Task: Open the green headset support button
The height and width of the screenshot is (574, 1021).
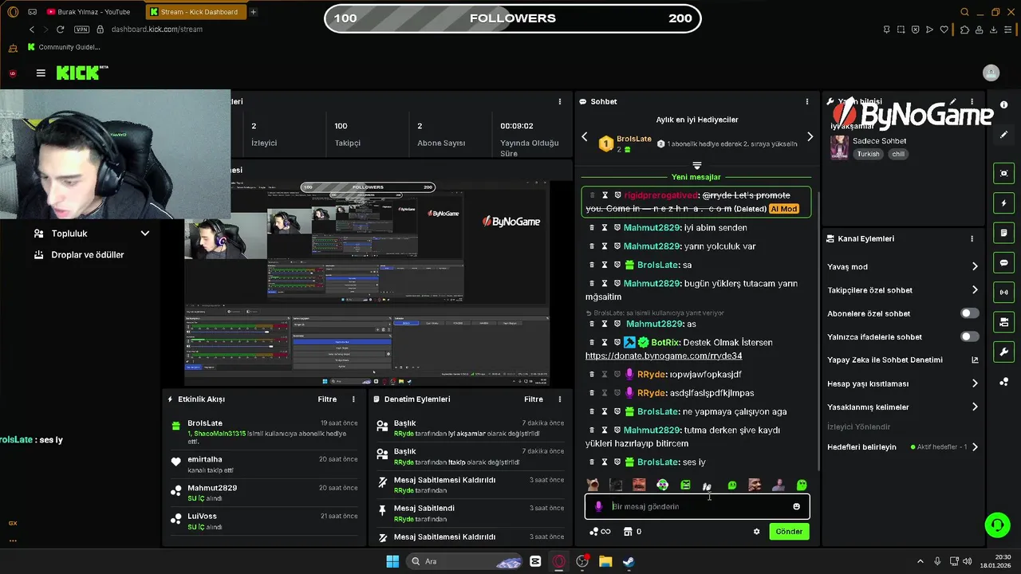Action: (x=997, y=525)
